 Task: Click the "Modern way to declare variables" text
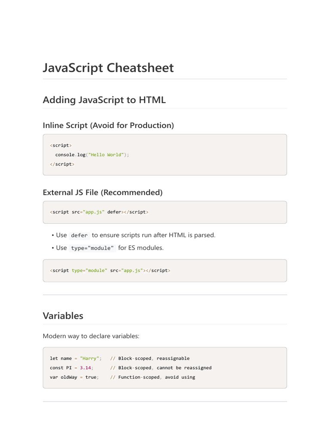point(91,336)
